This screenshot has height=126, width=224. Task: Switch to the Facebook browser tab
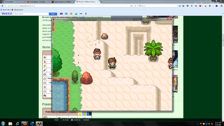pos(14,2)
